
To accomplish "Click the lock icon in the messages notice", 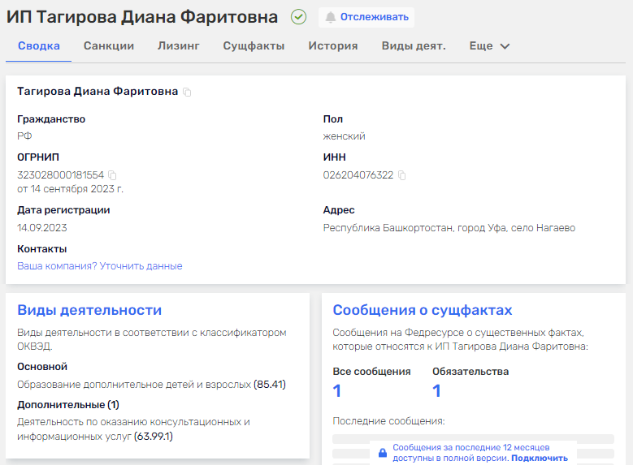I will pos(382,453).
